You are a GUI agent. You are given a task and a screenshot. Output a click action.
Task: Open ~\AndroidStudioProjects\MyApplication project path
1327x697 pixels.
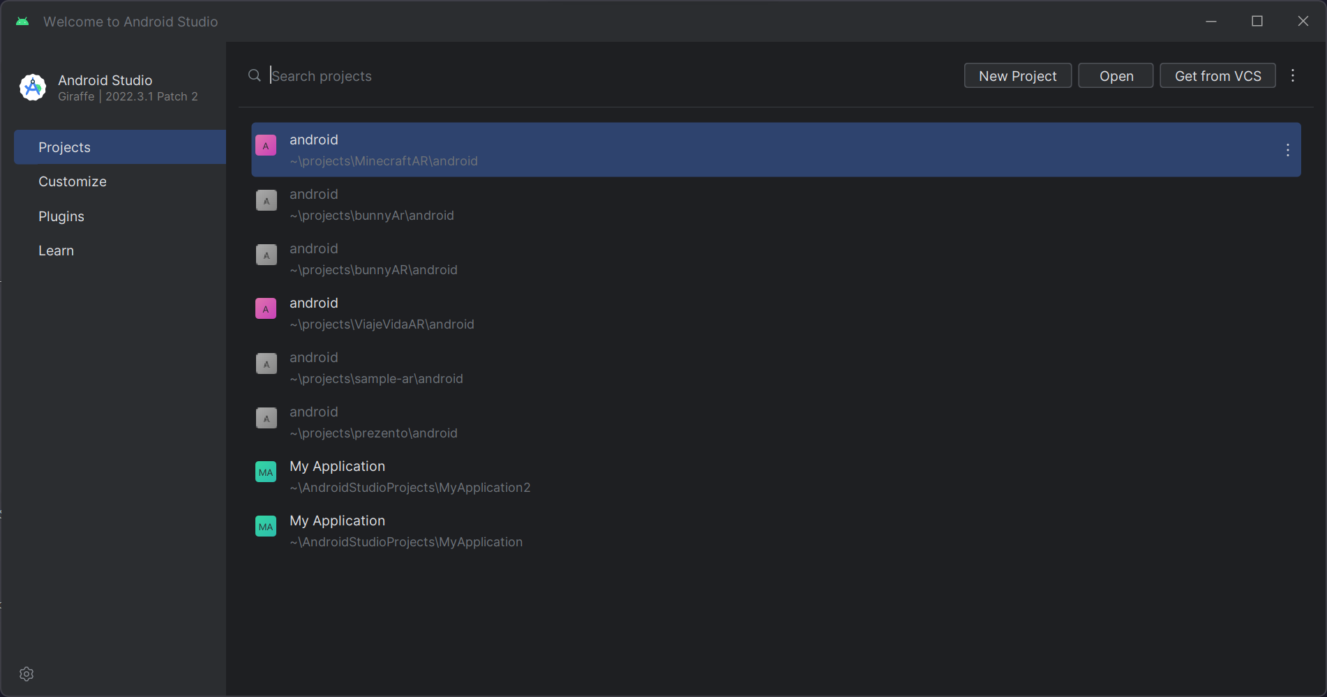[406, 542]
